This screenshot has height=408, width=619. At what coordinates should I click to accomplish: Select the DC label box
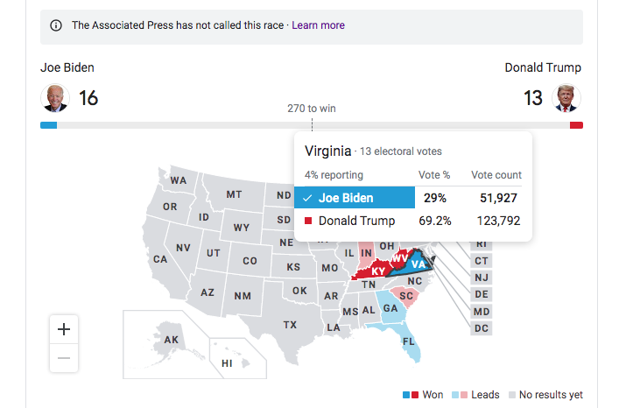(x=482, y=328)
